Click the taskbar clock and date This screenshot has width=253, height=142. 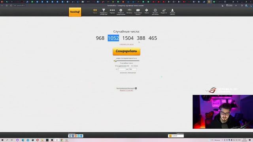pyautogui.click(x=244, y=140)
